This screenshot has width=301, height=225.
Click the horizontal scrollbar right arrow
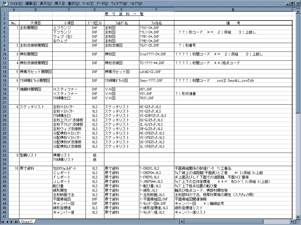[292, 222]
